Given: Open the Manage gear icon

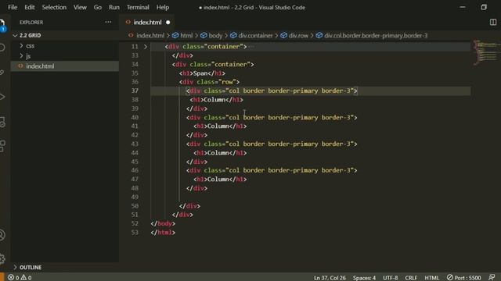Looking at the screenshot, I should pyautogui.click(x=2, y=258).
